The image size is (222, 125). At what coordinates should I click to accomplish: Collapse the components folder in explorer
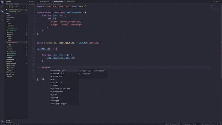(x=16, y=25)
